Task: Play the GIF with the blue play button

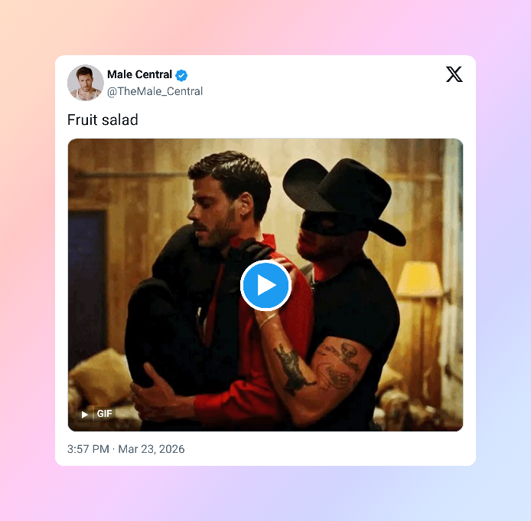Action: click(x=265, y=286)
